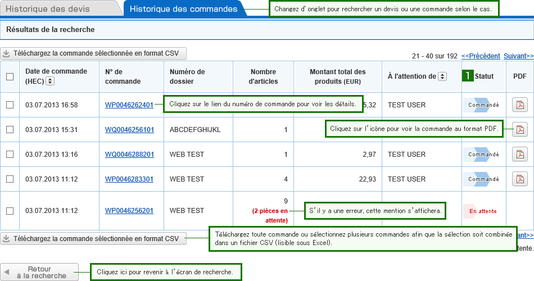Click the date 03.07.2013 15:31

pos(51,129)
